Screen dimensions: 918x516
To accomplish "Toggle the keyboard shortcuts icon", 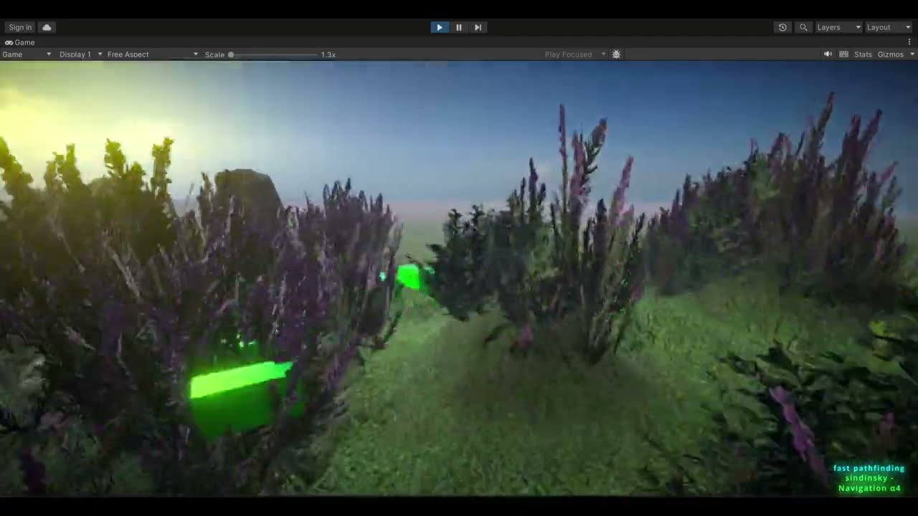I will 844,54.
